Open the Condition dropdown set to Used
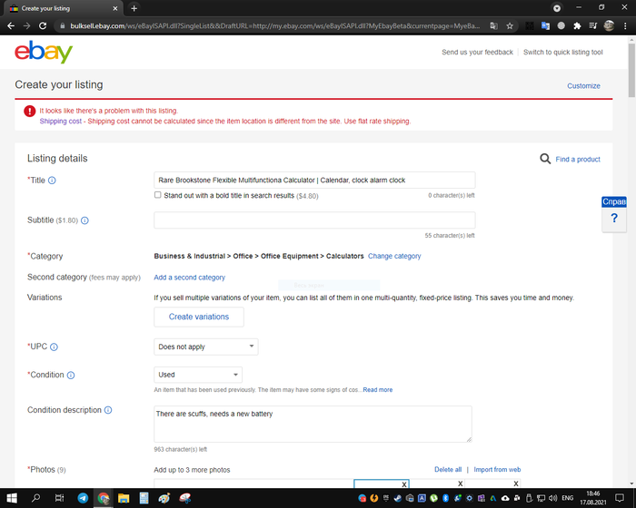This screenshot has height=508, width=636. (x=198, y=375)
